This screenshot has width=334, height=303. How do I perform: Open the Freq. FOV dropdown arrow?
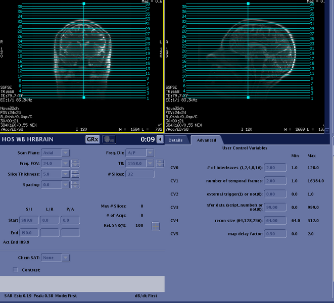coord(66,163)
